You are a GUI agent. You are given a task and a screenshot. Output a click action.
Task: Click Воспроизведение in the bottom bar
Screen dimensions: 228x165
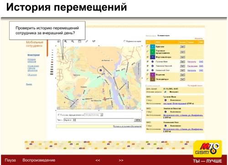[x=39, y=160]
